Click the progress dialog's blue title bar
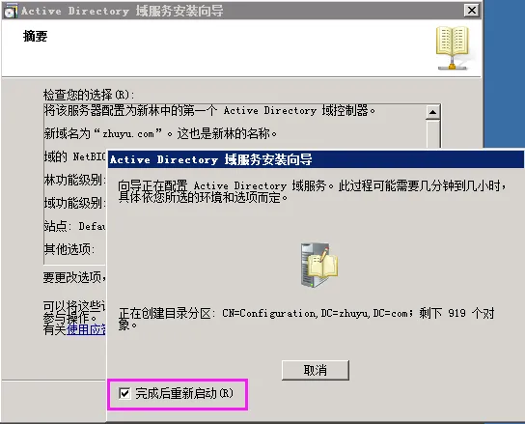Viewport: 525px width, 424px height. pyautogui.click(x=316, y=159)
